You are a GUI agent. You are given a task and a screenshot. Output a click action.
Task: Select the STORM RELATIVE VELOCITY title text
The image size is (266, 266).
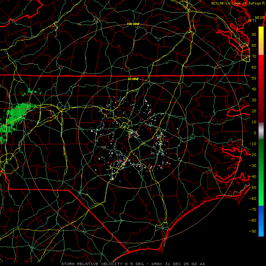[x=92, y=264]
